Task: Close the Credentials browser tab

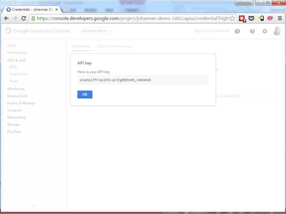Action: click(57, 10)
